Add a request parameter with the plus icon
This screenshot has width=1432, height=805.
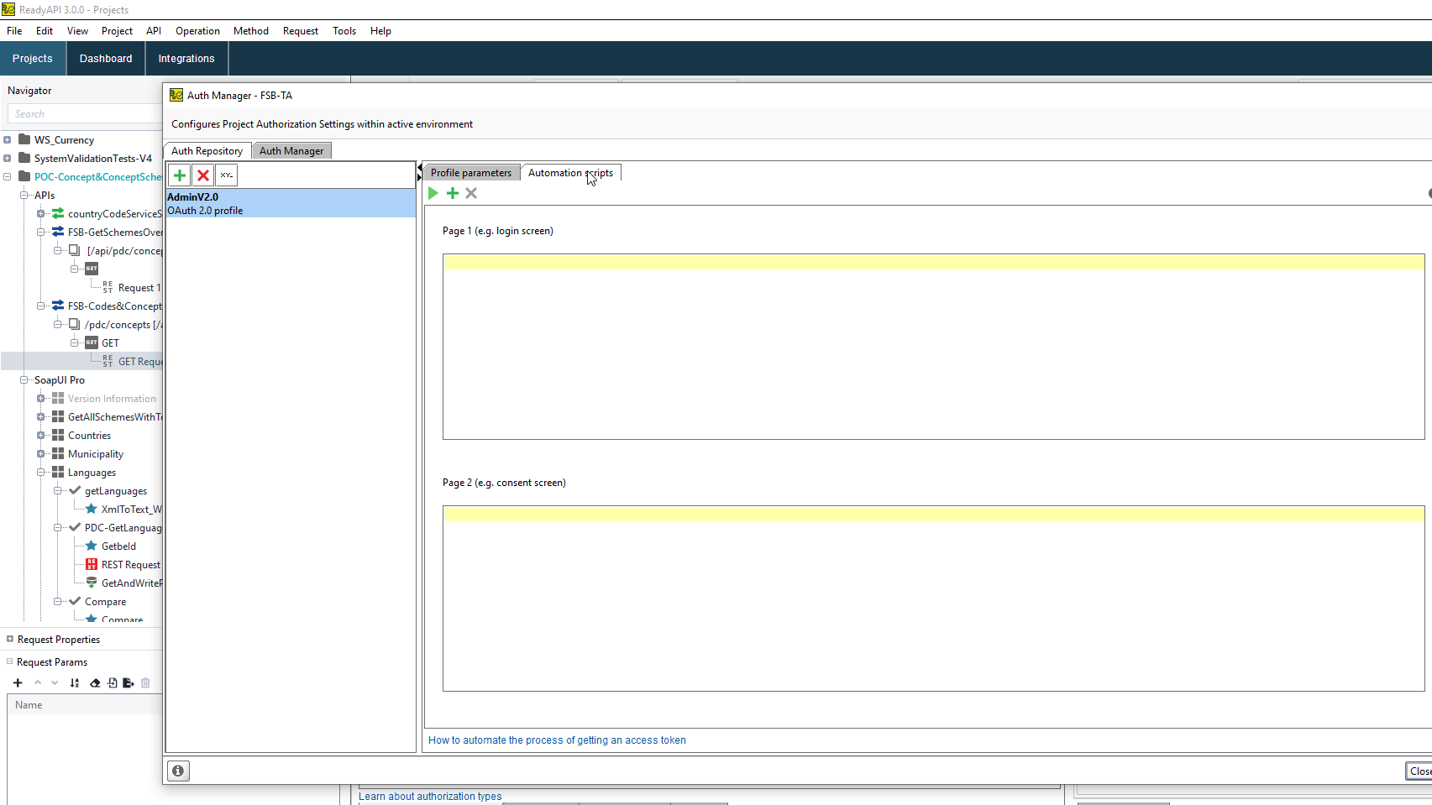click(18, 683)
